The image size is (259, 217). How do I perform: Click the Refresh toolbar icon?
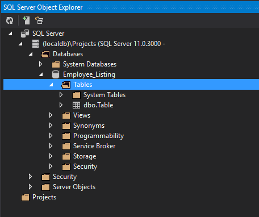10,20
